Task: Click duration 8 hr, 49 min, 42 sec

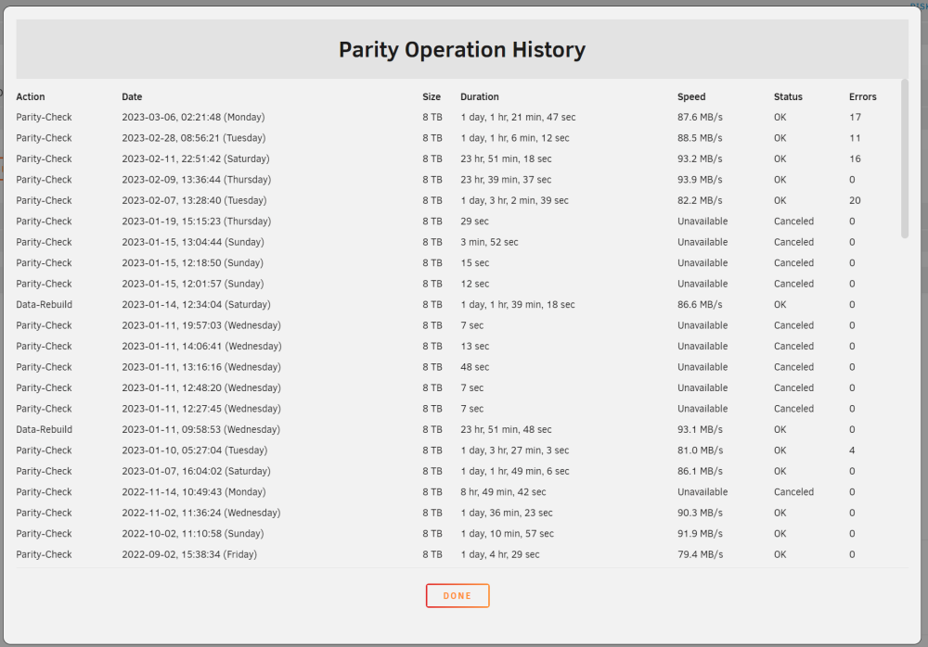Action: 503,492
